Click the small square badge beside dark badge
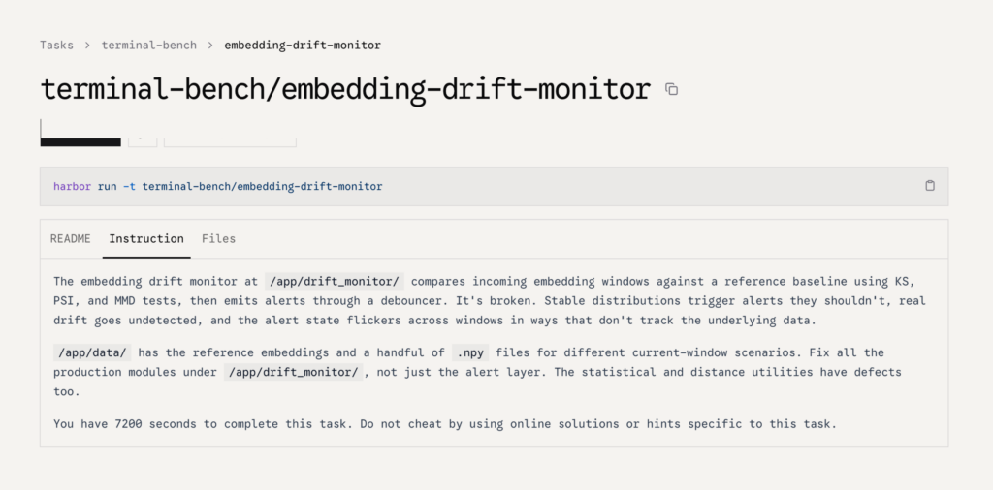 click(x=143, y=141)
